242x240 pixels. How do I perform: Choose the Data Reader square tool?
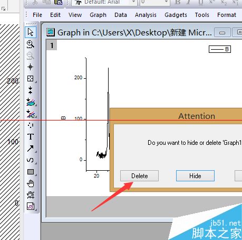[x=30, y=78]
